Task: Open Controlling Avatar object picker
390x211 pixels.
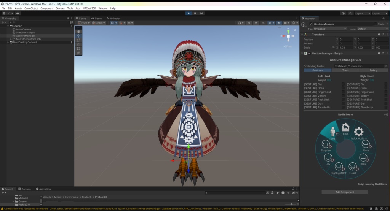Action: tap(386, 66)
